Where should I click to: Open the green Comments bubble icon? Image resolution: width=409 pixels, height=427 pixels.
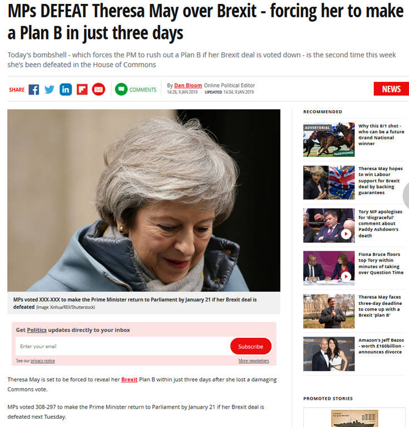(x=121, y=89)
